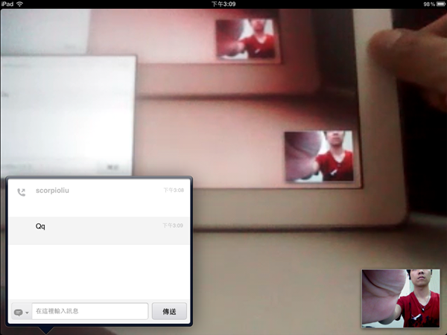Open the message type speech-bubble dropdown
The width and height of the screenshot is (447, 335).
coord(22,312)
